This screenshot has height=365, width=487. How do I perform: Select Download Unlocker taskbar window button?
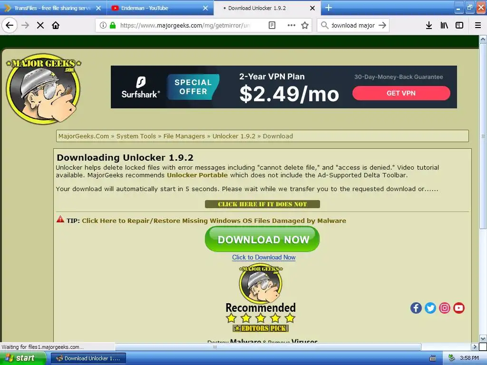(x=88, y=358)
